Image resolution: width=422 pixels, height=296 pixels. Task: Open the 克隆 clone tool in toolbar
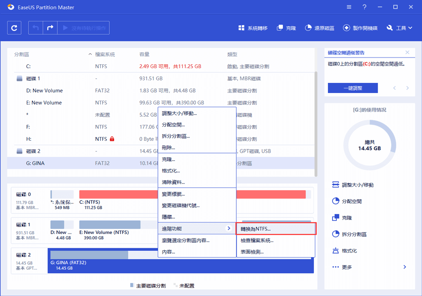tap(287, 28)
